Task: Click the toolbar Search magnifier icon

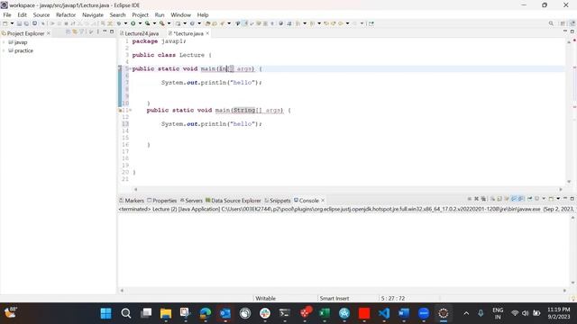Action: coord(551,23)
